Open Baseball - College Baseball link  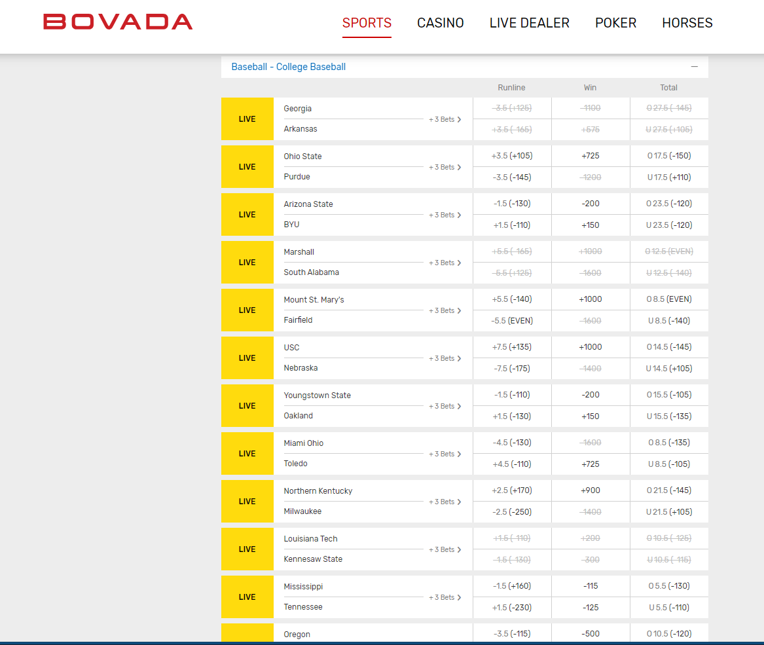(x=289, y=67)
